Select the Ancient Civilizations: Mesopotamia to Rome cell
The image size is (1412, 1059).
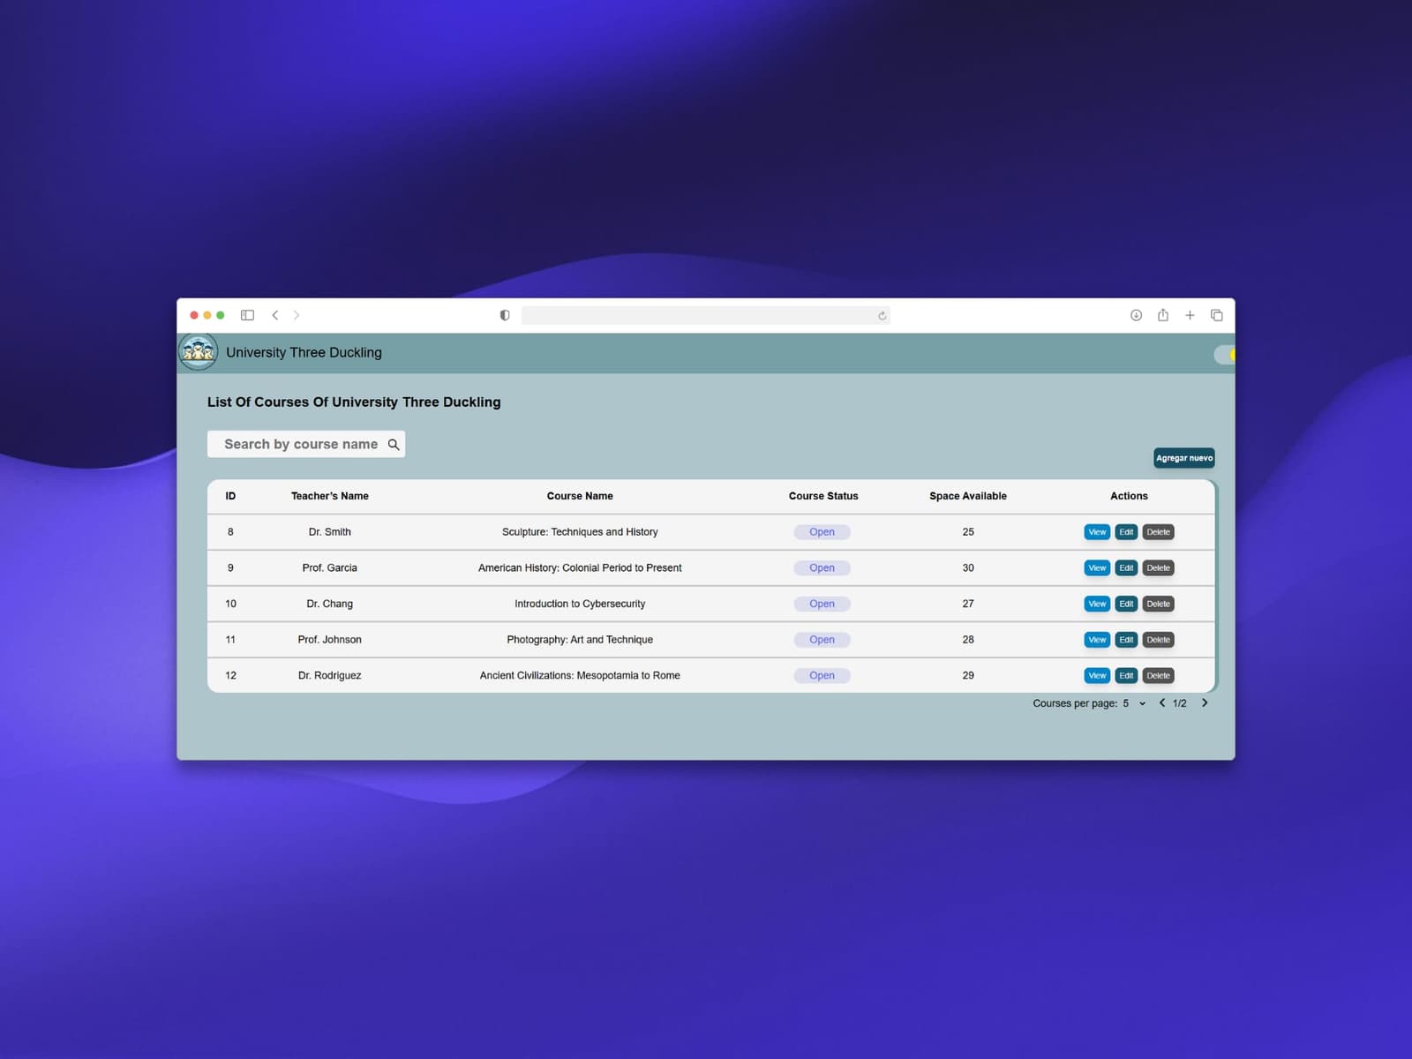(580, 676)
